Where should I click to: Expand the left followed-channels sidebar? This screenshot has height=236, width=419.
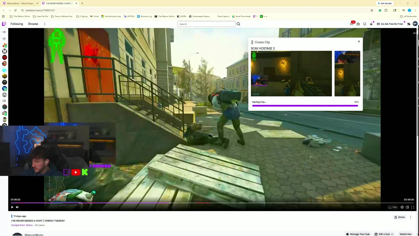click(4, 32)
